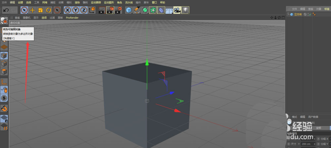Toggle the Y axis lock
The height and width of the screenshot is (148, 331).
[x=76, y=10]
